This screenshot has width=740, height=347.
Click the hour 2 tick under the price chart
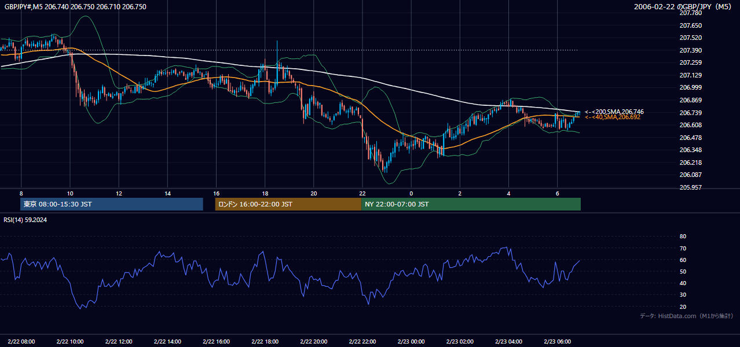[x=460, y=193]
